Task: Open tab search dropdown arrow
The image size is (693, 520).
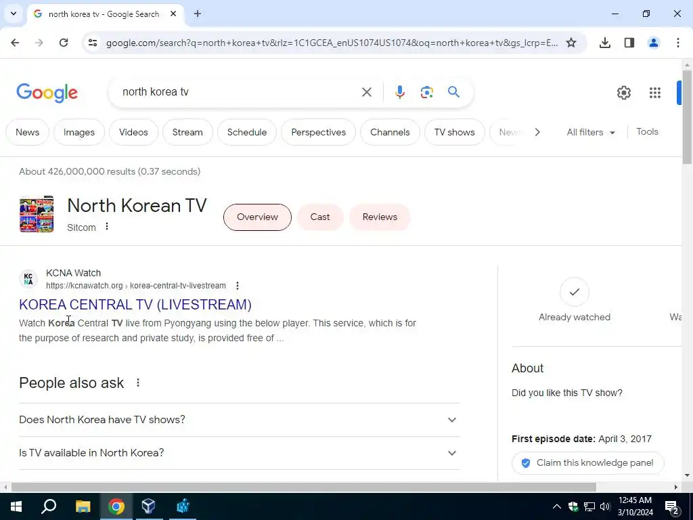Action: (14, 14)
